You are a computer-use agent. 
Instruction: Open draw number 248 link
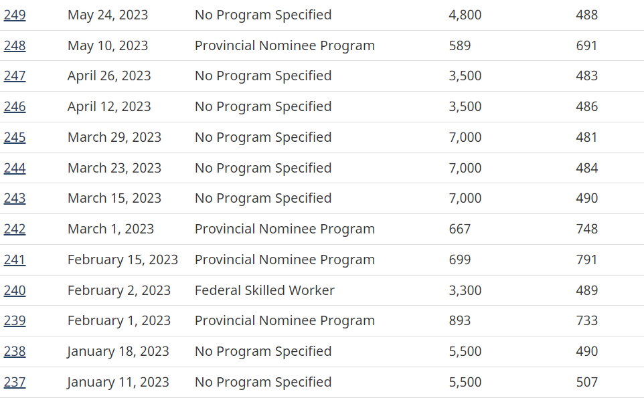tap(15, 45)
